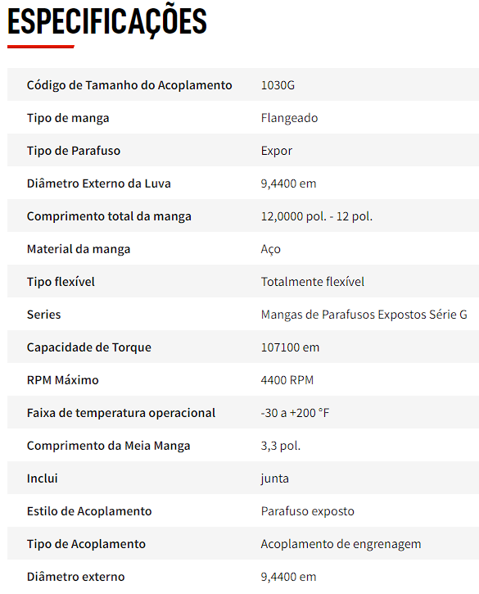
Task: Select the Diâmetro Externo da Luva label
Action: 99,184
